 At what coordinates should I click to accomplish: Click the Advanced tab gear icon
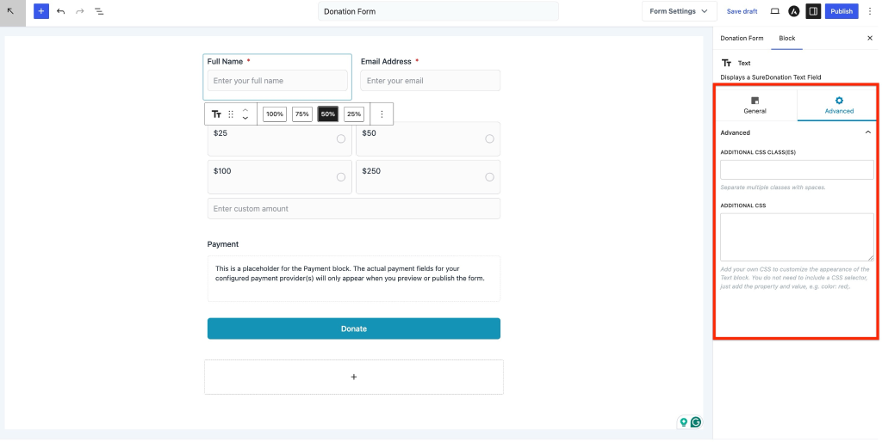point(839,101)
